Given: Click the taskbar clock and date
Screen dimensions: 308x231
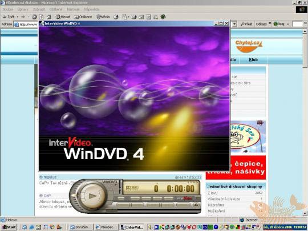Looking at the screenshot, I should click(x=285, y=227).
